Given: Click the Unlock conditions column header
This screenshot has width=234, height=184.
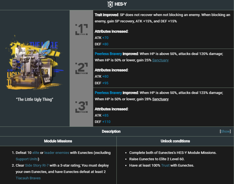Looking at the screenshot, I should 175,141.
